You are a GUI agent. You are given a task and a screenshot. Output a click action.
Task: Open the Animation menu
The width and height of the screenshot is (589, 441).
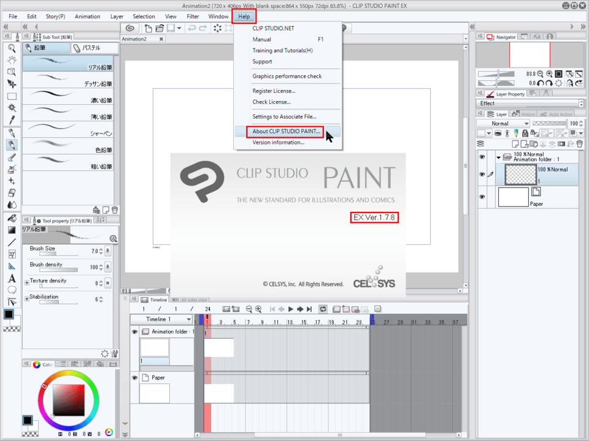click(88, 17)
